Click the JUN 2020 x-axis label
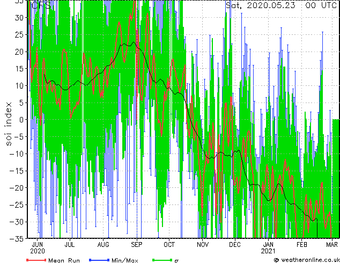 coord(38,247)
